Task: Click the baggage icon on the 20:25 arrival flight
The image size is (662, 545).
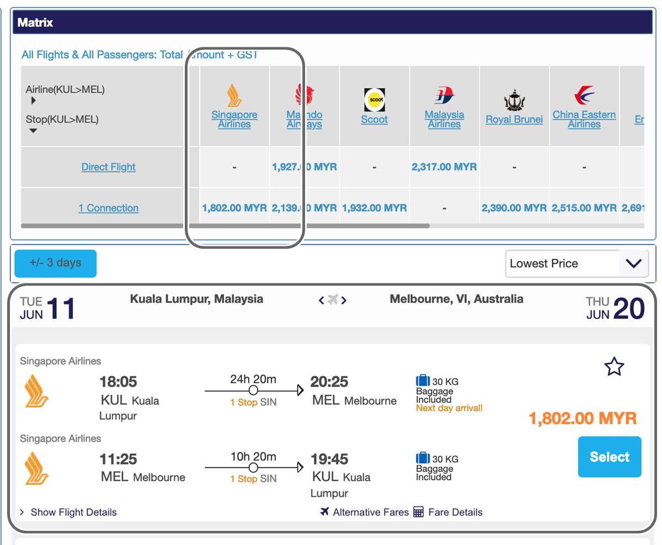Action: [423, 381]
